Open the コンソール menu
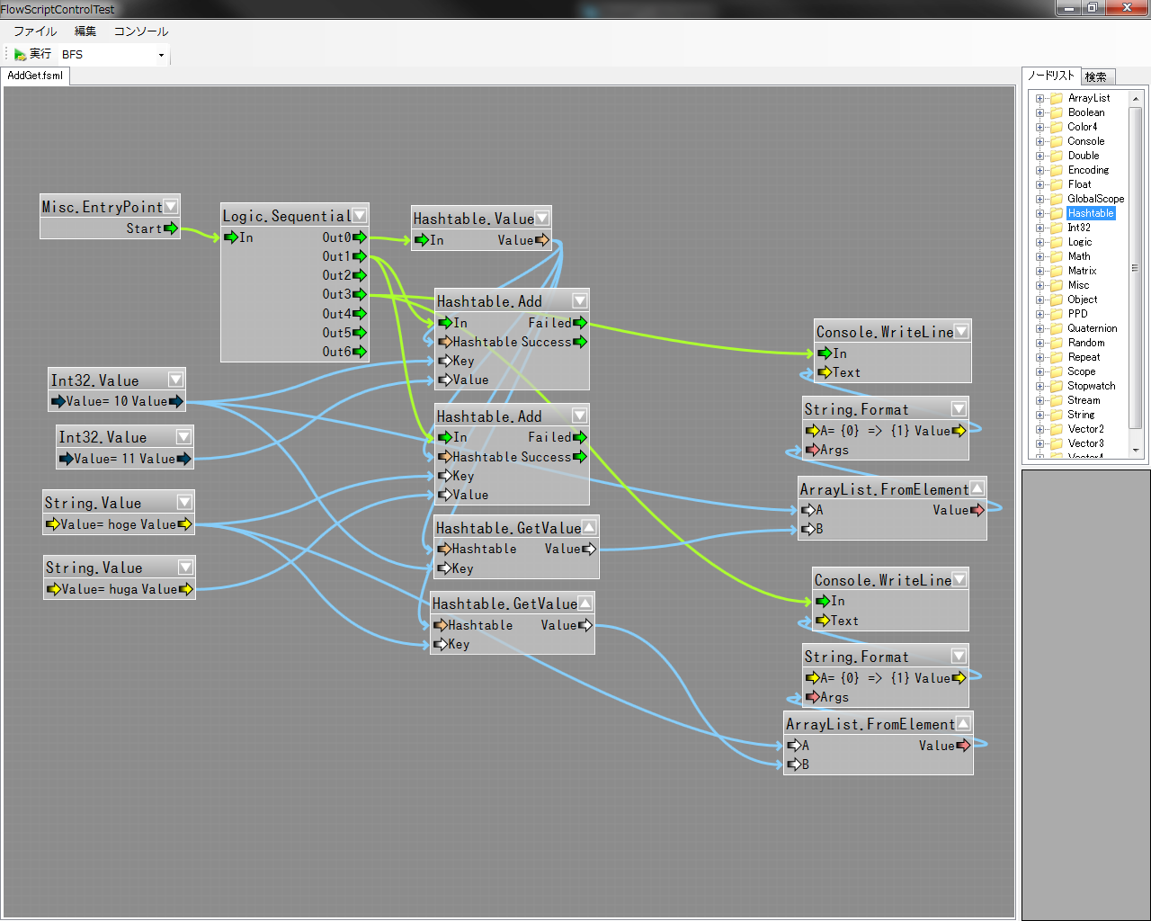Viewport: 1151px width, 921px height. [x=141, y=31]
